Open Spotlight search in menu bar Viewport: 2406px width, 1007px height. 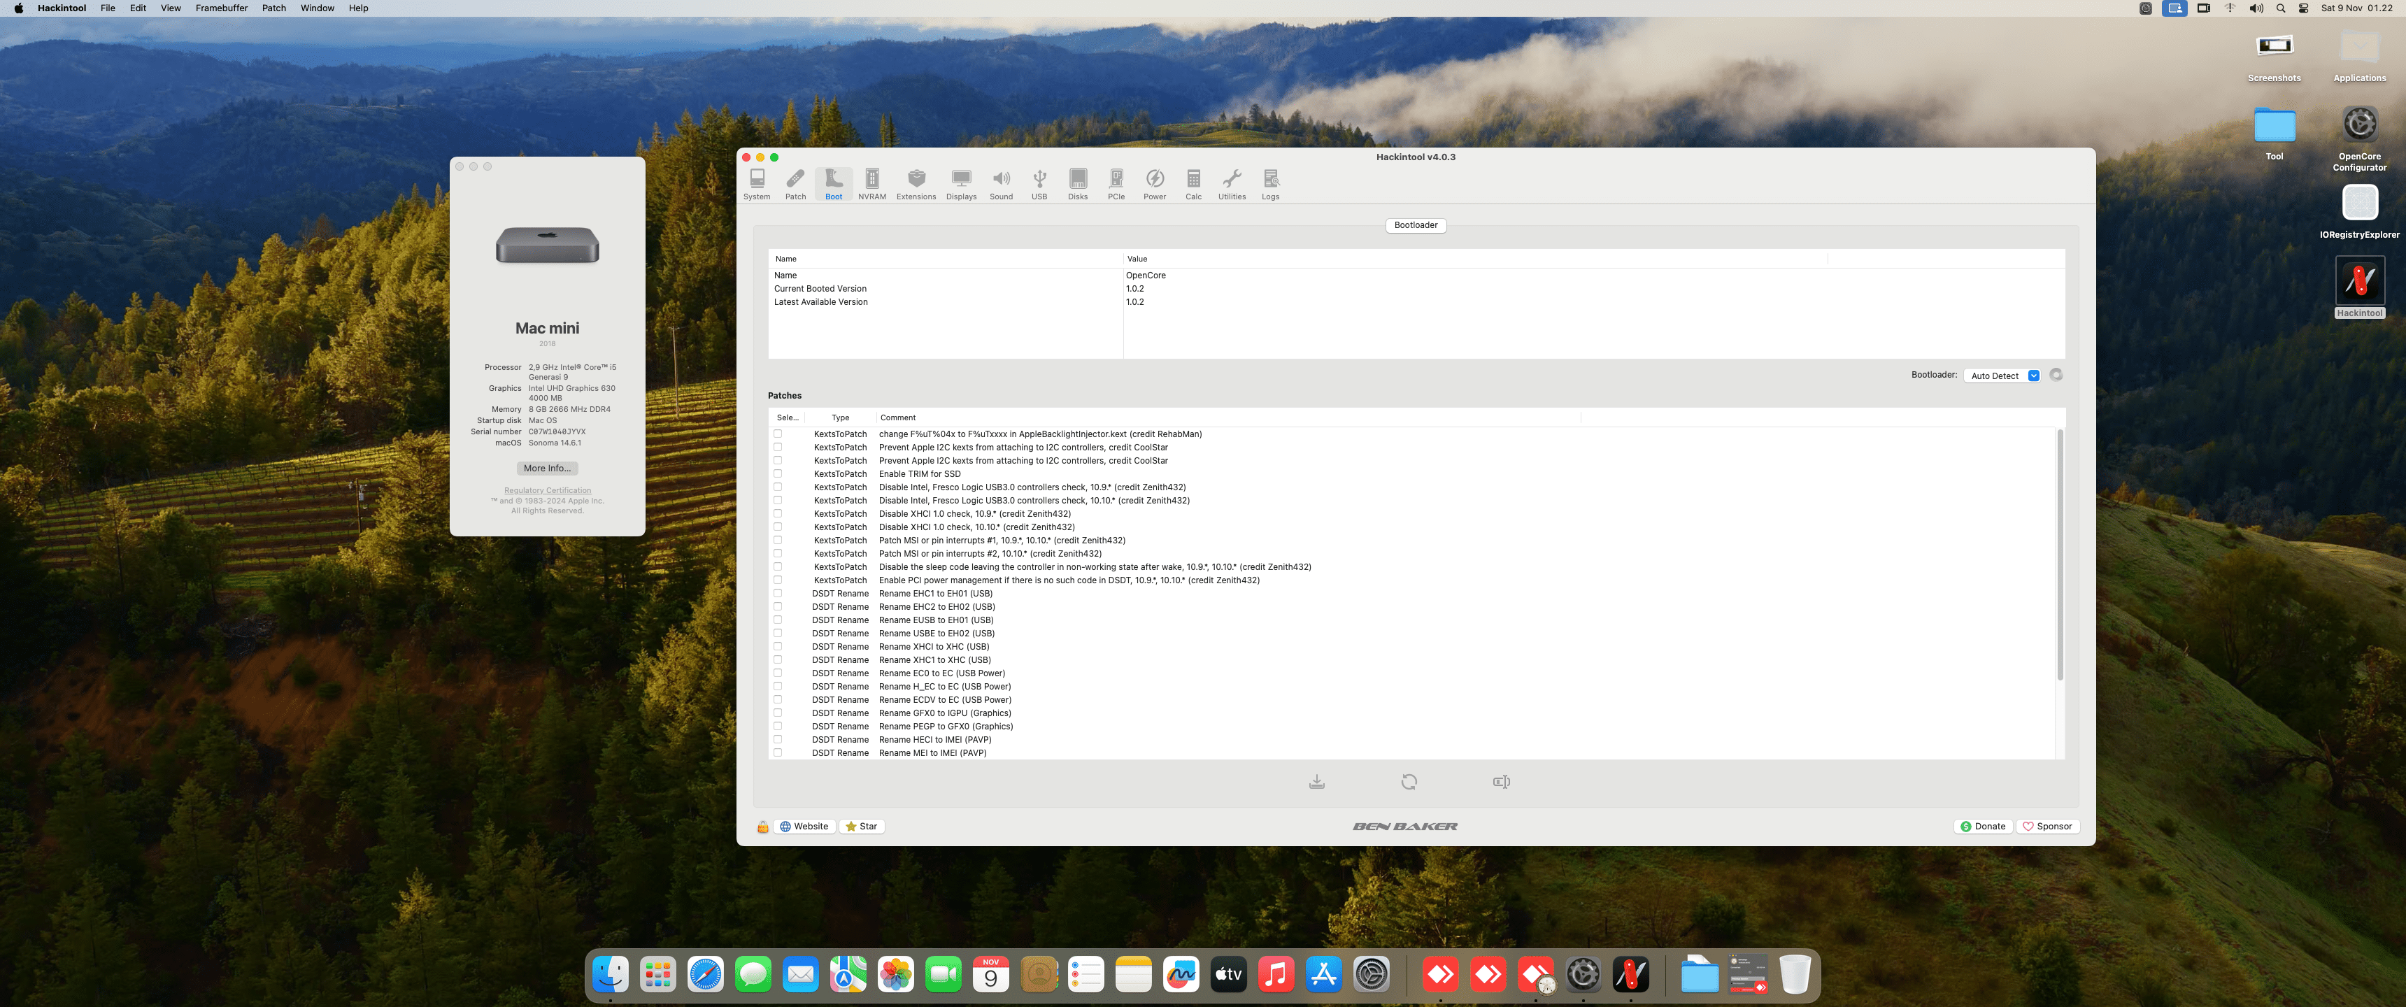click(x=2280, y=8)
